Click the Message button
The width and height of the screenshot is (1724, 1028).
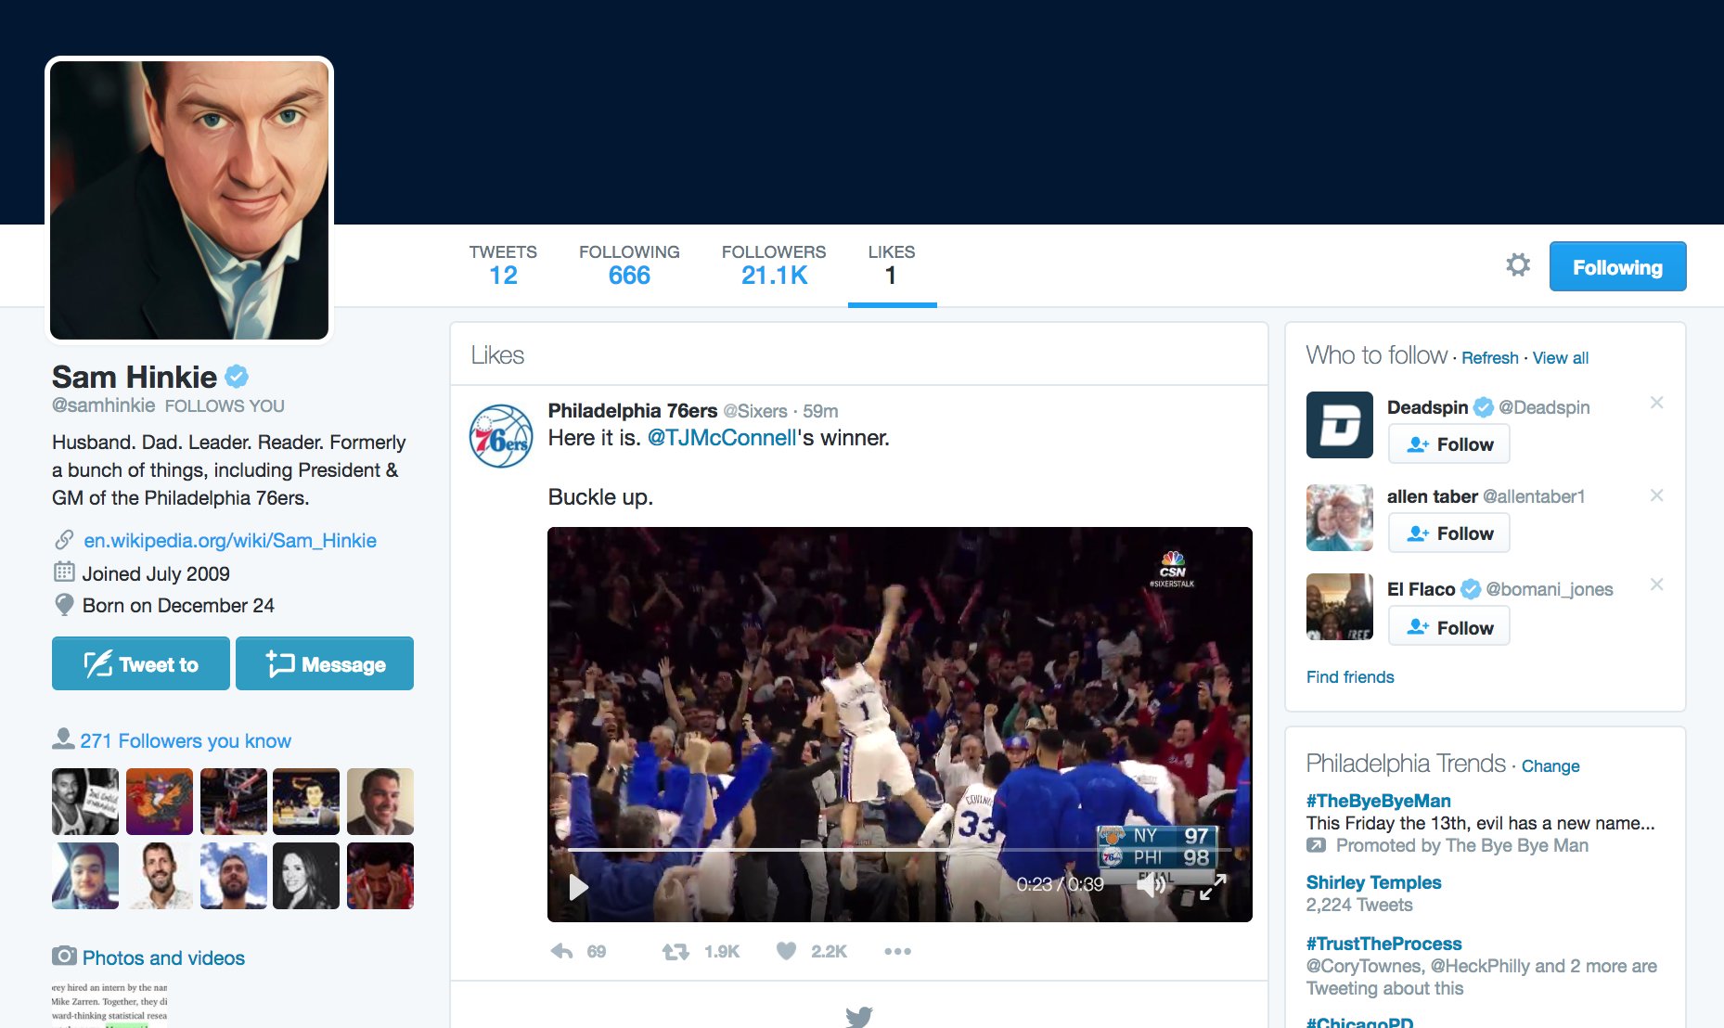click(x=325, y=663)
